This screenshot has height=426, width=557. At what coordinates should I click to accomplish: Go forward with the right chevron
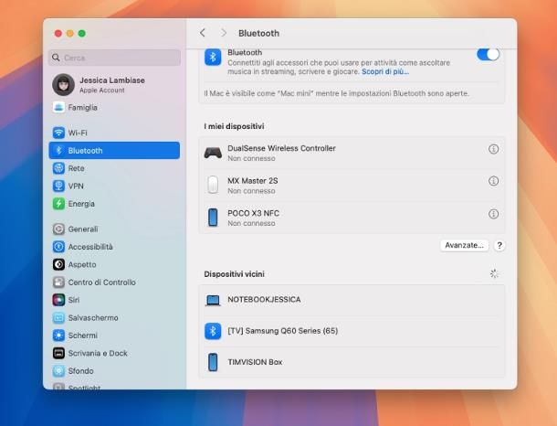223,33
